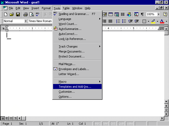
Task: Select Merge Documents entry
Action: [x=77, y=51]
